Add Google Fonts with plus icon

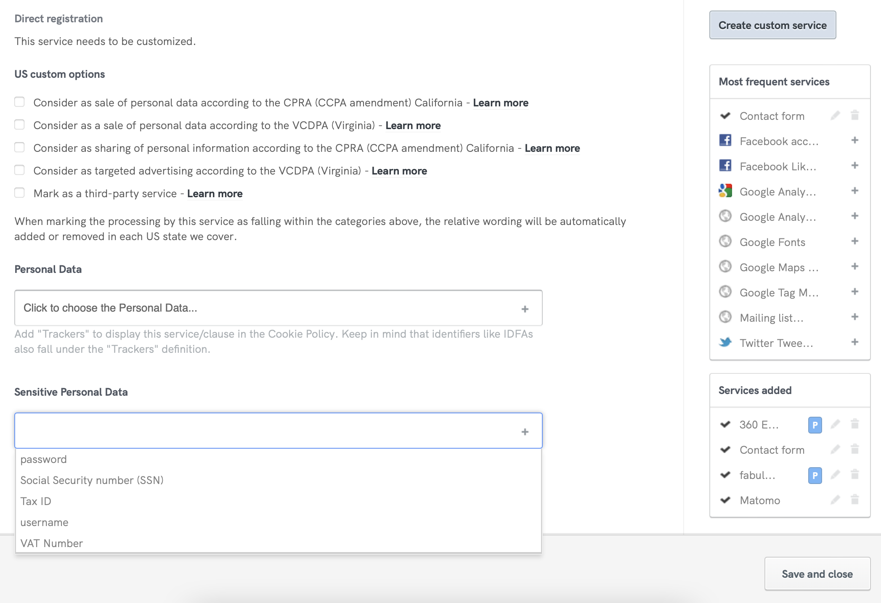tap(854, 241)
